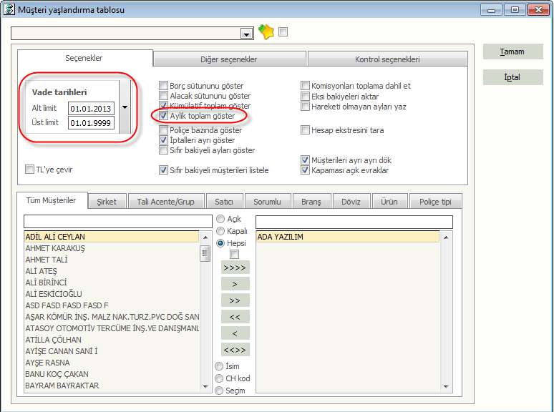Open the top preset combo box dropdown
554x412 pixels.
coord(247,34)
